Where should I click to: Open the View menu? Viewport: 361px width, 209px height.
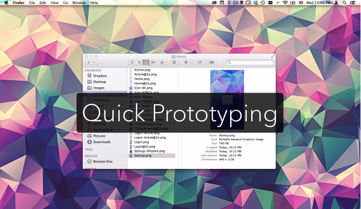[x=55, y=3]
